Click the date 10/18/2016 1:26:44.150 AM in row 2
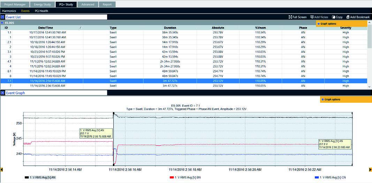 click(47, 47)
